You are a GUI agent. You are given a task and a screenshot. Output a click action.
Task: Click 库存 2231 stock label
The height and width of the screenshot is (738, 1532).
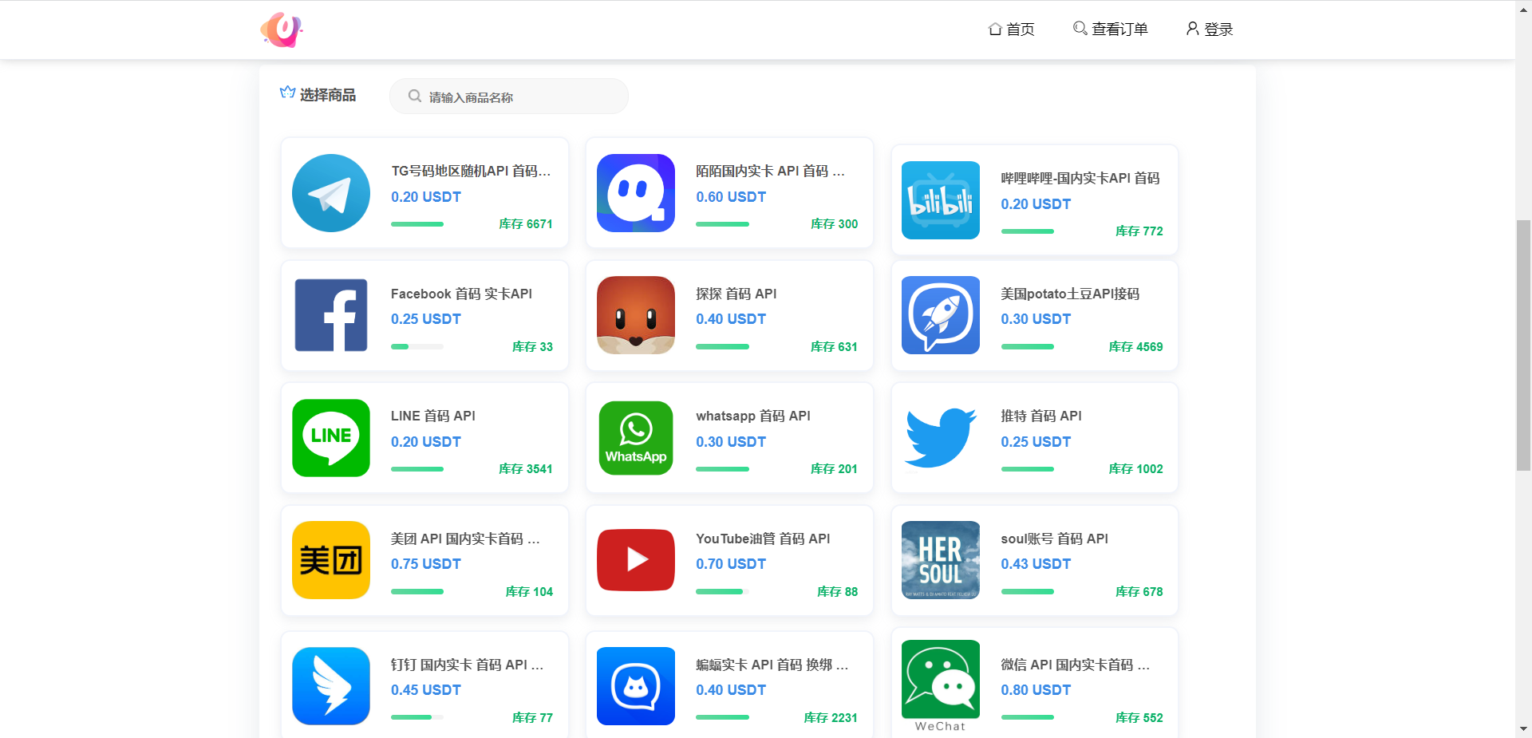tap(831, 718)
